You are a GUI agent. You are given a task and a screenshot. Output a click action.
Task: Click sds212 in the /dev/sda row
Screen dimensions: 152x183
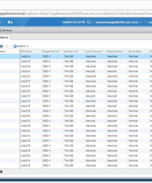pyautogui.click(x=26, y=111)
